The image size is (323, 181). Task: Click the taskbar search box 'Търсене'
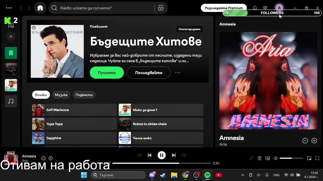pyautogui.click(x=118, y=175)
